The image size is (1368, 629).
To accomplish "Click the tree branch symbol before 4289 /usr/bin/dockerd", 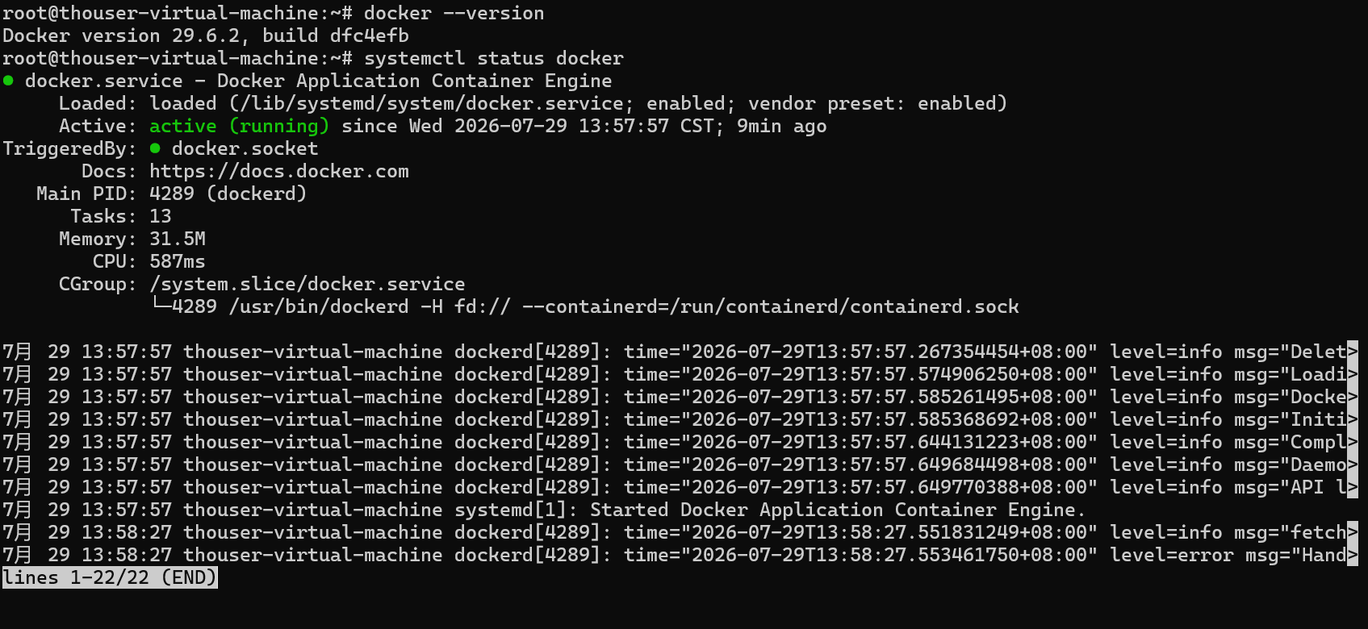I will (161, 306).
